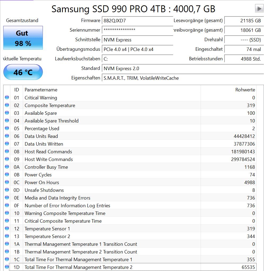Click the status orb for Power On Hours
264x271 pixels.
pyautogui.click(x=7, y=182)
